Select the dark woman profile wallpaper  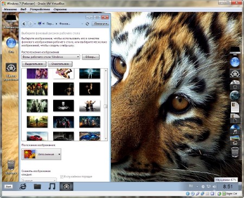89,89
